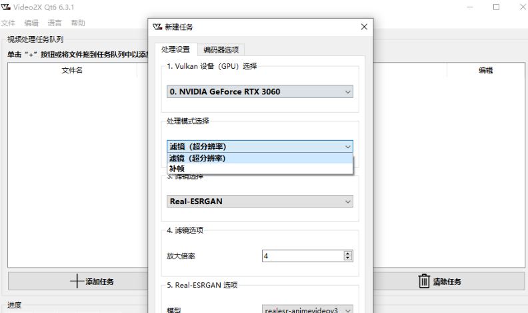This screenshot has height=313, width=528.
Task: Click the plus icon on 添加任务
Action: click(x=77, y=281)
